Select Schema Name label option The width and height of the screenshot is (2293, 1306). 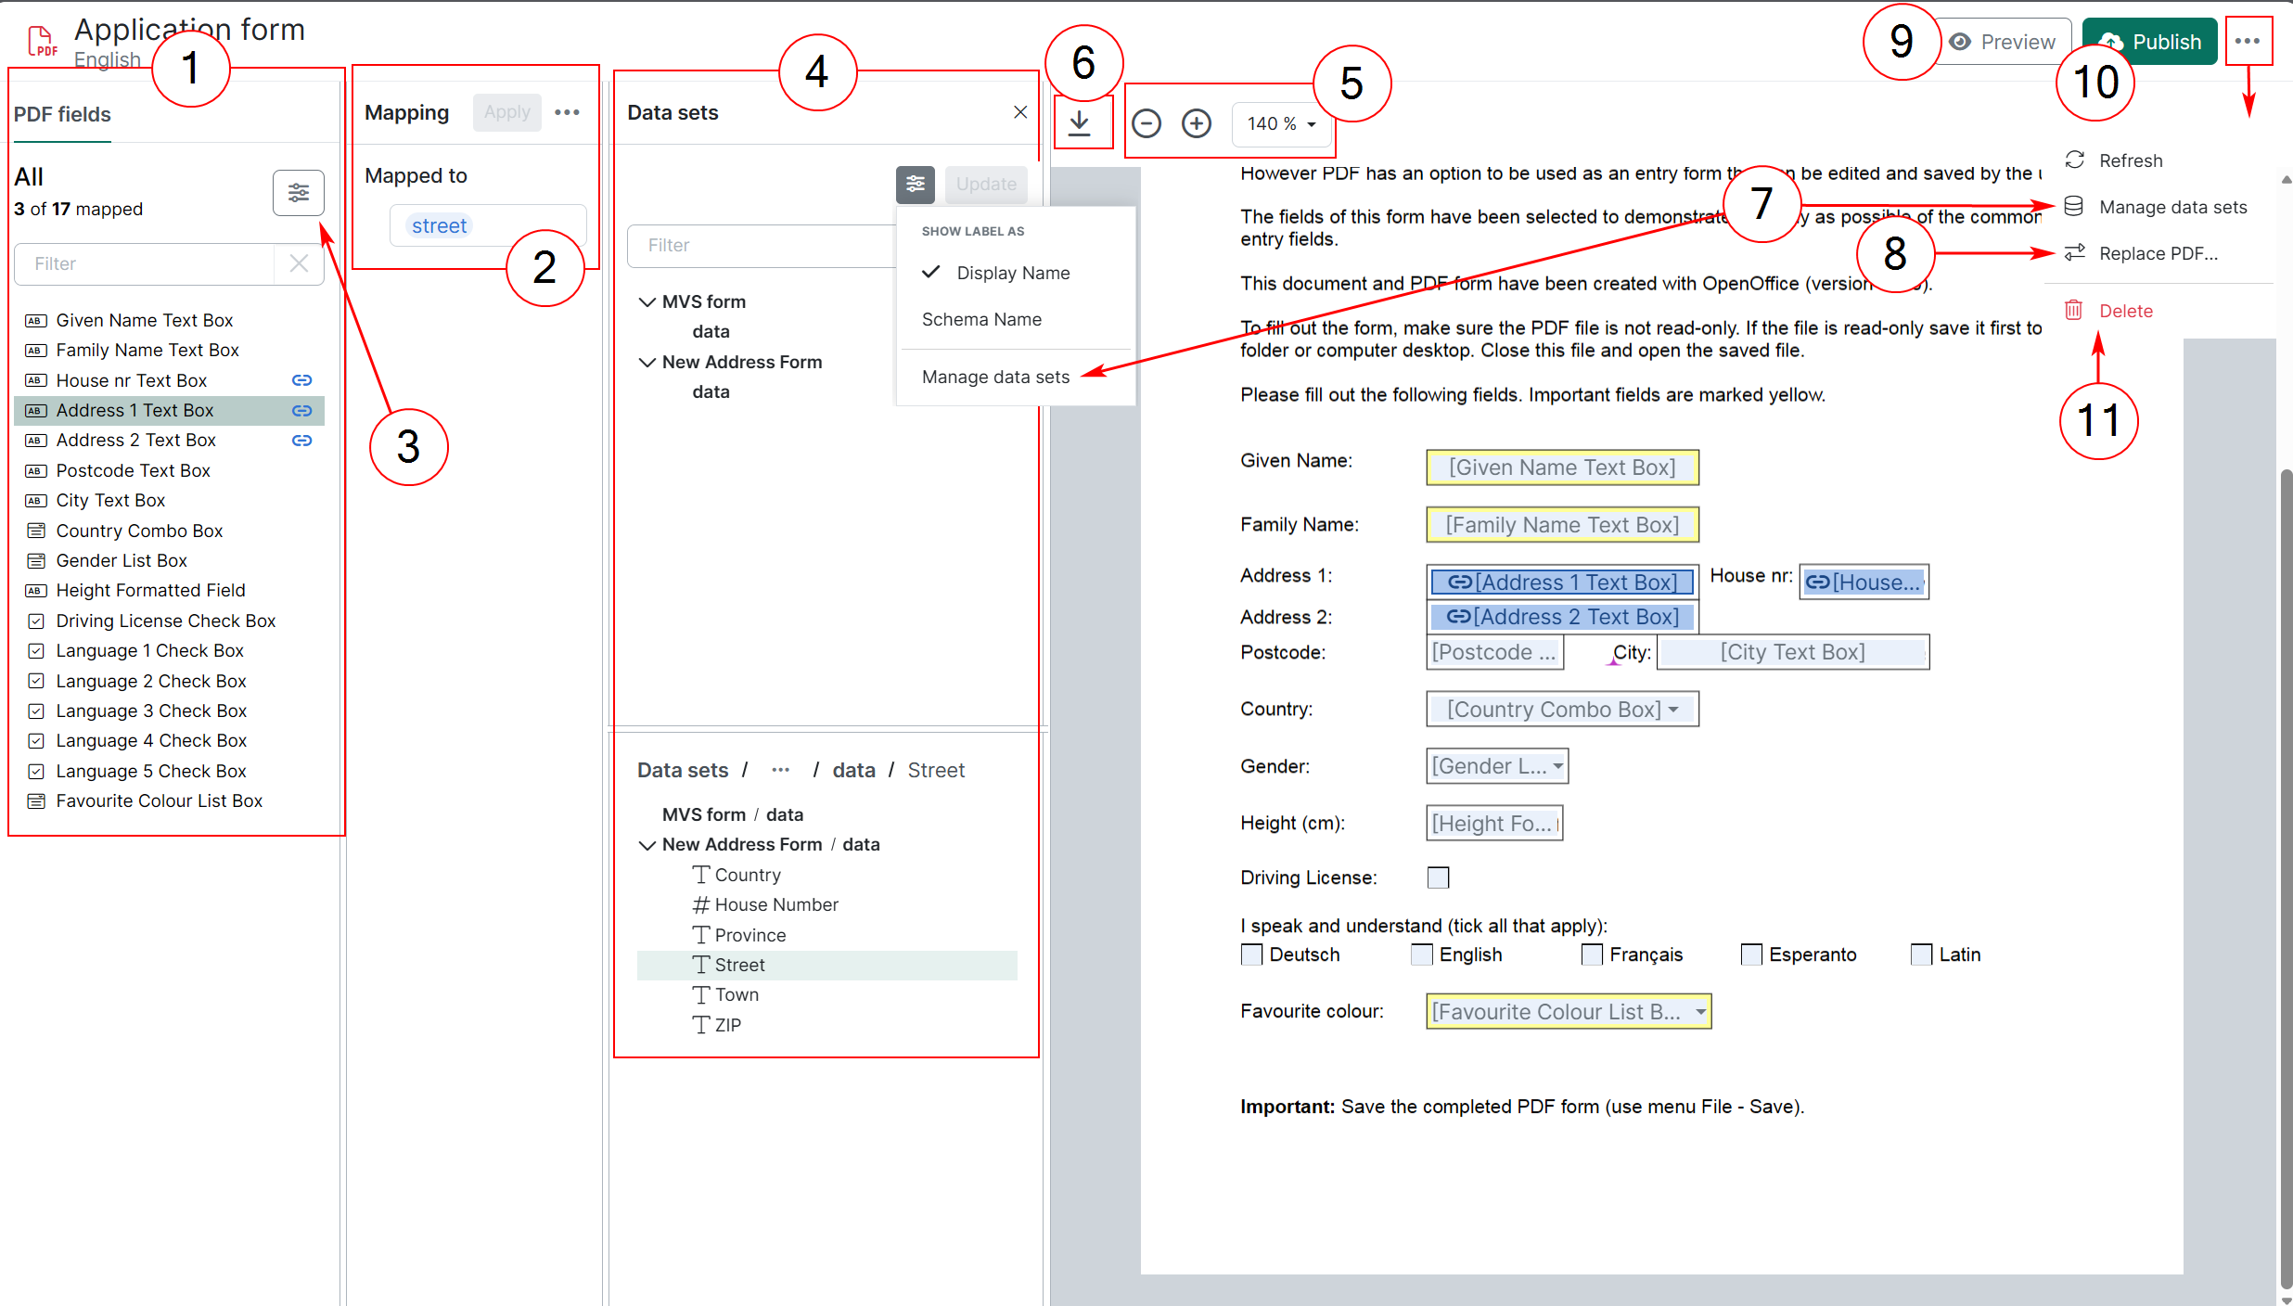point(981,319)
